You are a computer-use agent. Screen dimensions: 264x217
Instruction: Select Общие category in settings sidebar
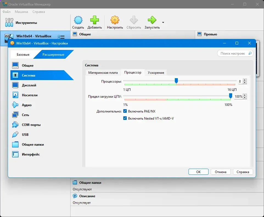pos(42,65)
